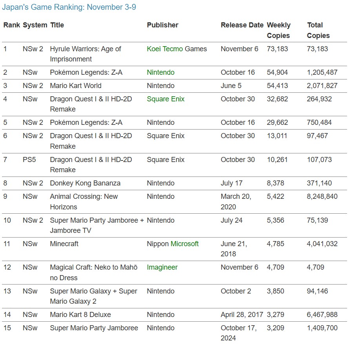
Task: Click the June 21, 2018 release date
Action: [x=234, y=249]
